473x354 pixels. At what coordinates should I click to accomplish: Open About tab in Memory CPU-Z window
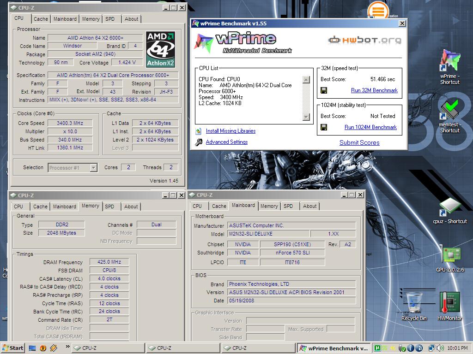(x=131, y=206)
